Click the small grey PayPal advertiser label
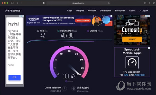The width and height of the screenshot is (156, 95). [11, 65]
